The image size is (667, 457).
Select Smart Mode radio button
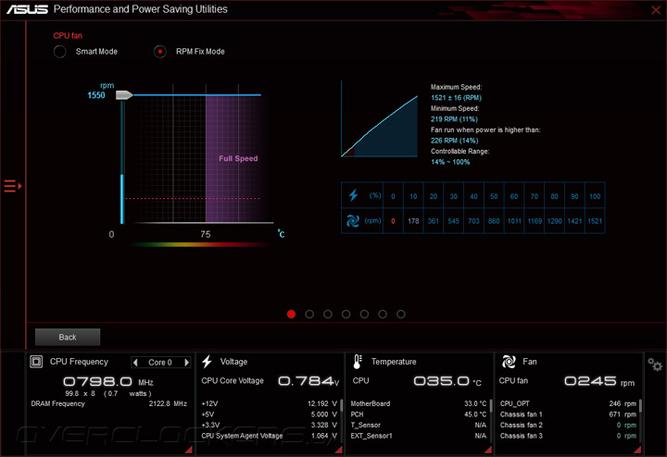click(x=60, y=52)
